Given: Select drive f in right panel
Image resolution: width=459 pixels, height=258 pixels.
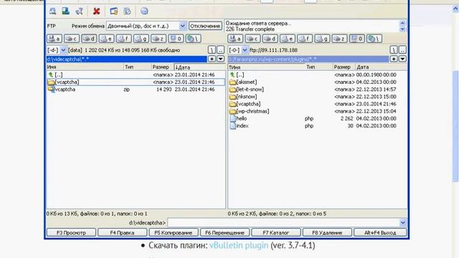Looking at the screenshot, I should point(304,39).
